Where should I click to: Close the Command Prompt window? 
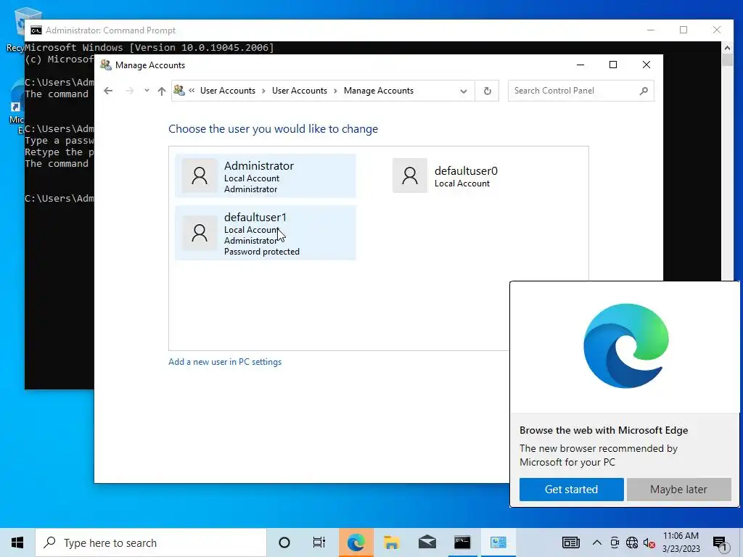(717, 30)
